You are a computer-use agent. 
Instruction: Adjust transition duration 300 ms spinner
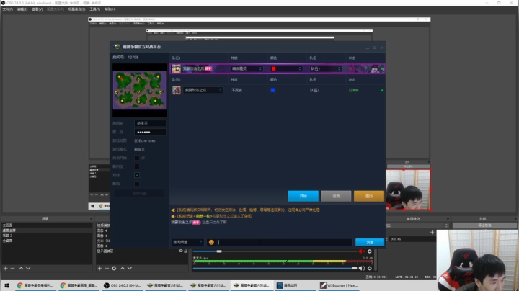pyautogui.click(x=412, y=238)
